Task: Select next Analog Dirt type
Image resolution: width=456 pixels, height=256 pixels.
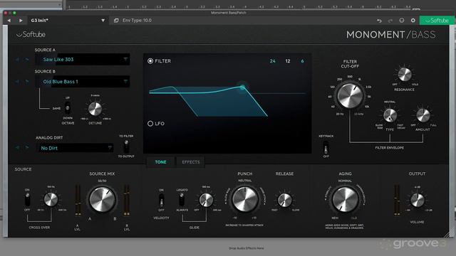Action: pyautogui.click(x=27, y=148)
